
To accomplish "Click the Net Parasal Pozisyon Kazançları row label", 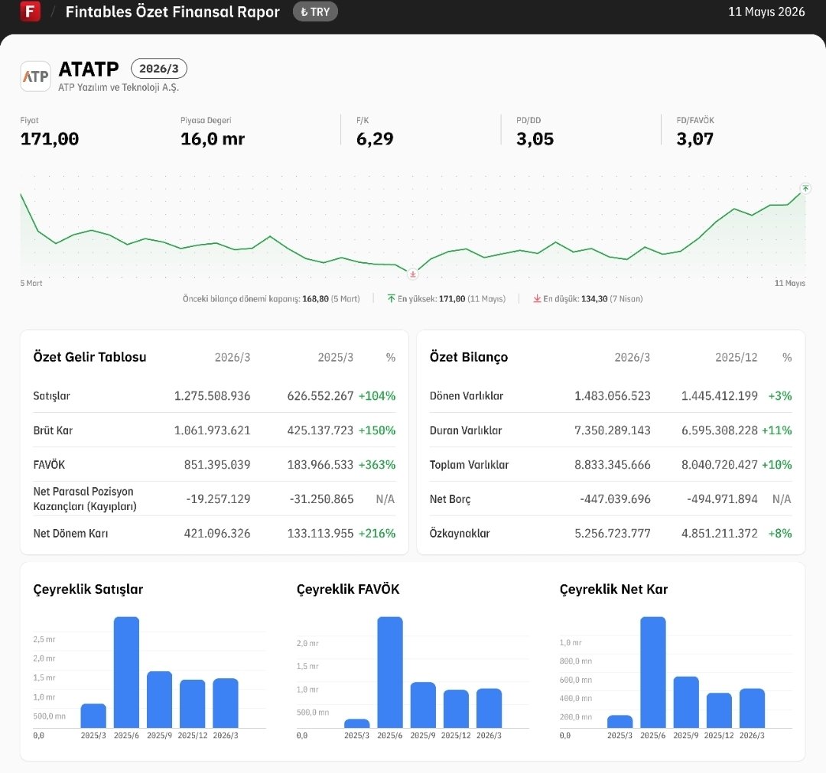I will tap(85, 499).
